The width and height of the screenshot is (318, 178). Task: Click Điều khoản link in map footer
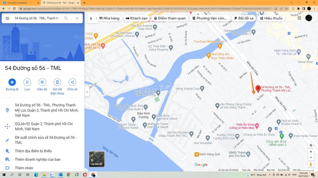point(259,170)
